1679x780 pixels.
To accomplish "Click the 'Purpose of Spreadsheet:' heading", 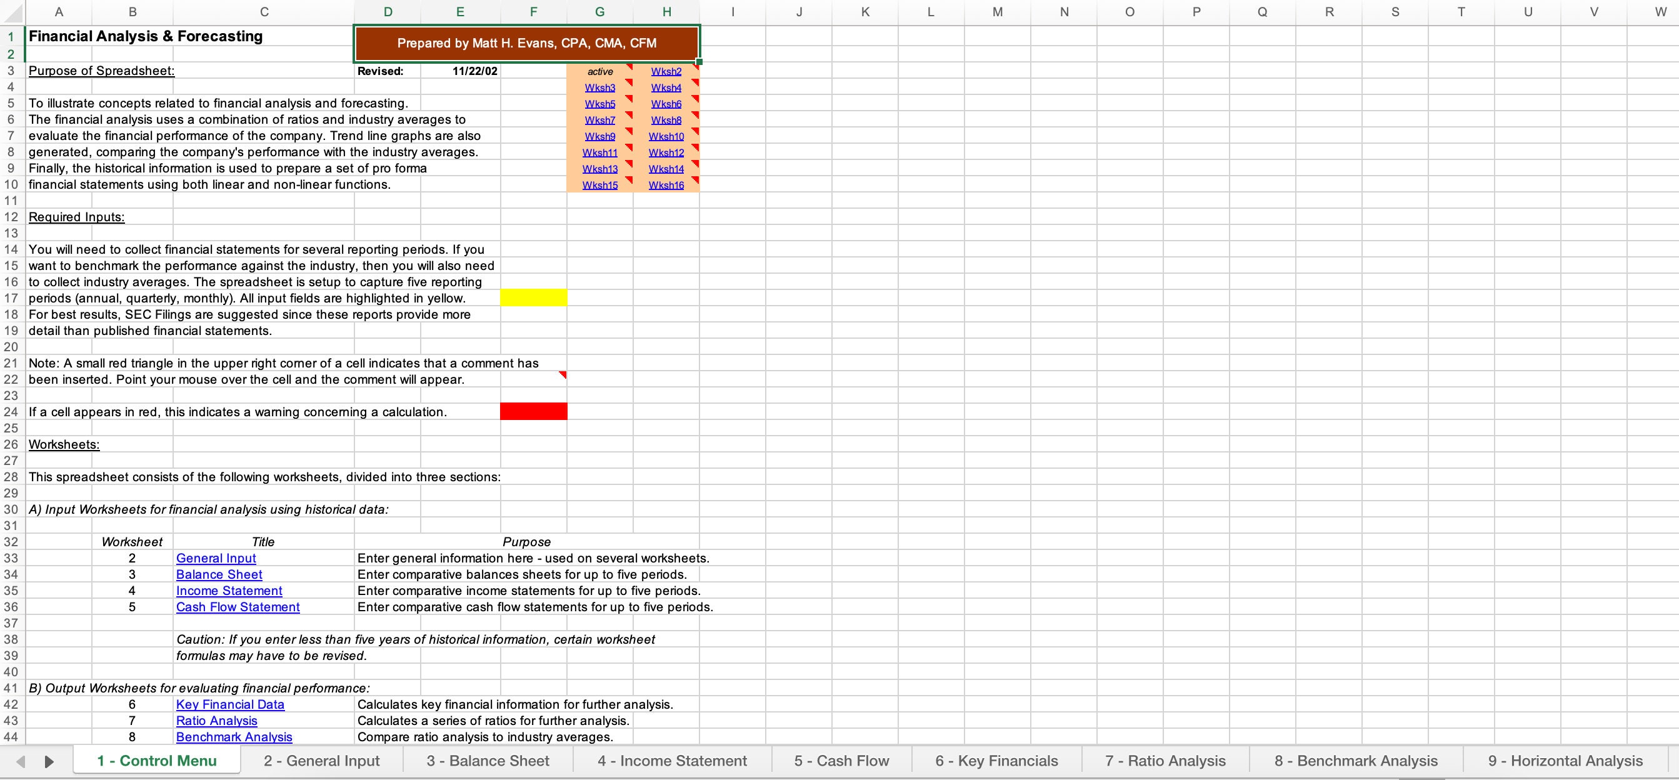I will point(102,71).
